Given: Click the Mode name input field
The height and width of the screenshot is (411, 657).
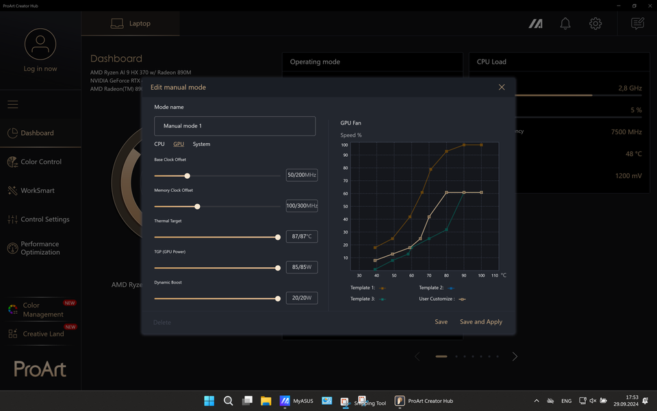Looking at the screenshot, I should click(x=235, y=126).
